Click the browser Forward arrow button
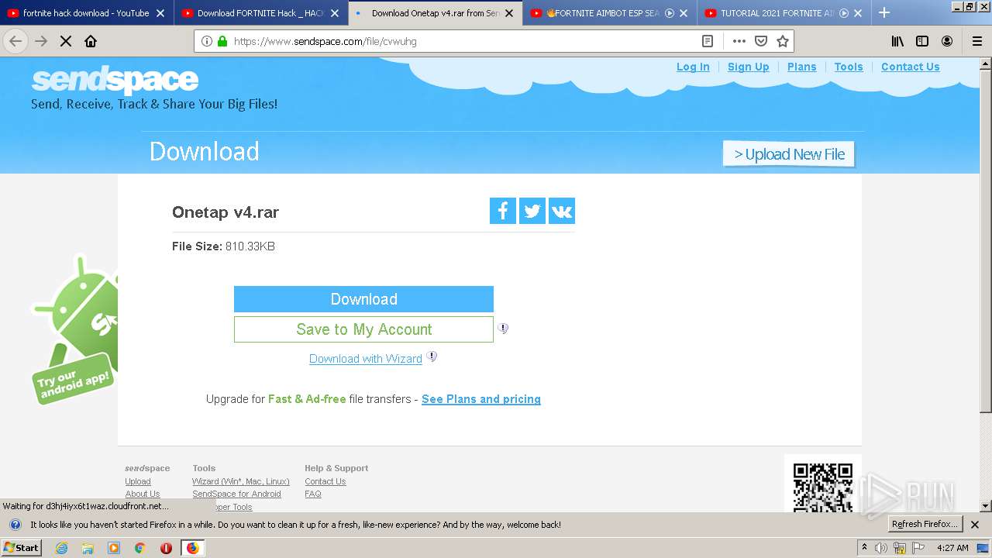 pos(42,41)
